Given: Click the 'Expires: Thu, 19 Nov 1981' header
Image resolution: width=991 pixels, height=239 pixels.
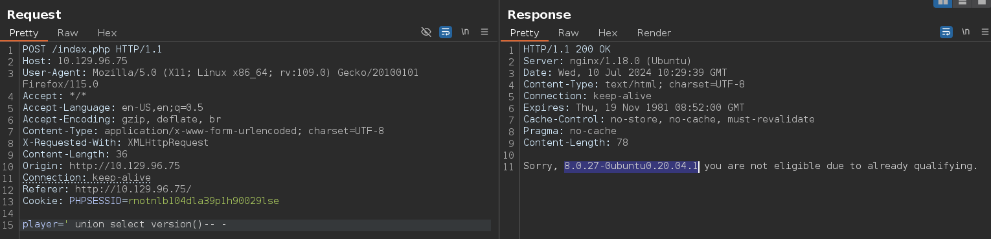Looking at the screenshot, I should [x=634, y=108].
